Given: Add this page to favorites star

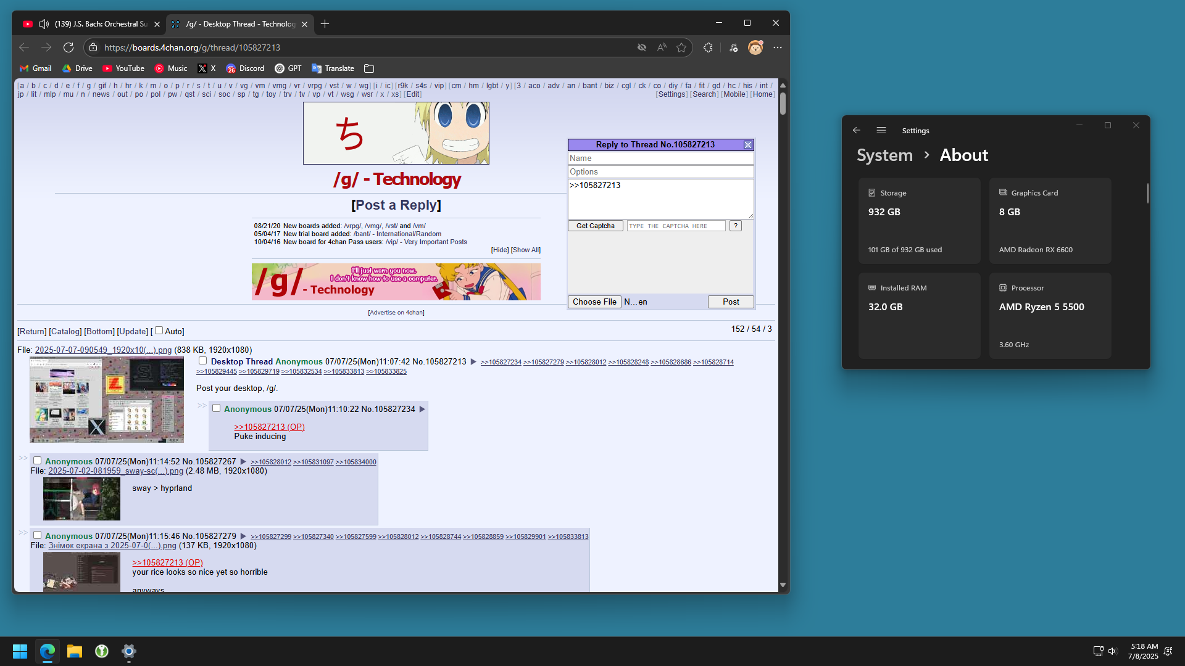Looking at the screenshot, I should point(681,47).
